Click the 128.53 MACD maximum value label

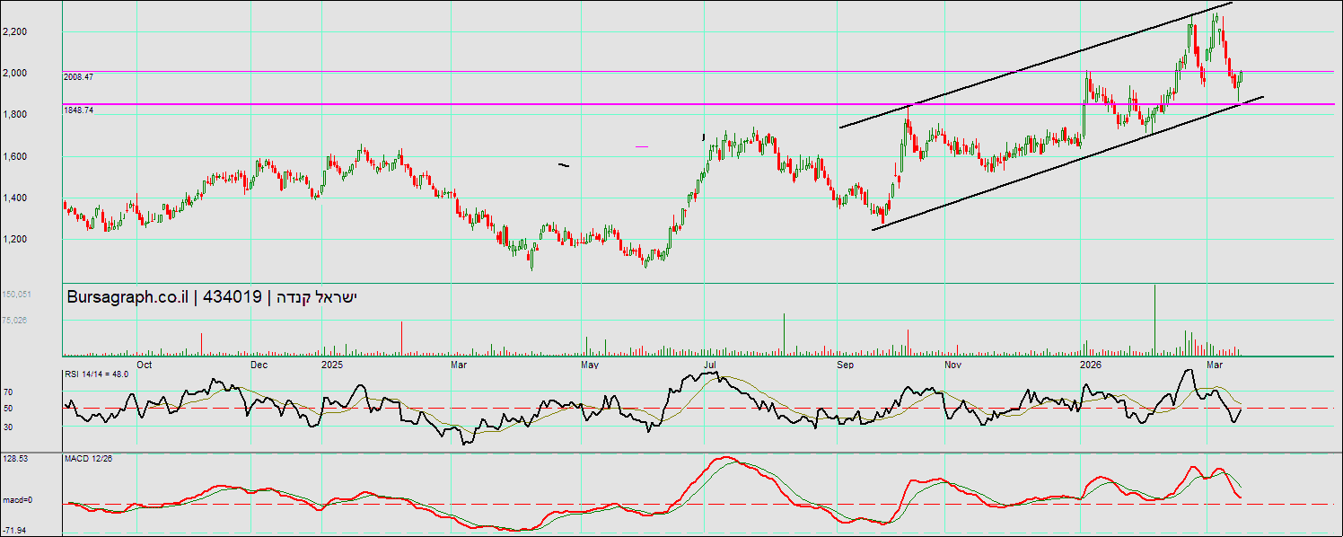15,459
